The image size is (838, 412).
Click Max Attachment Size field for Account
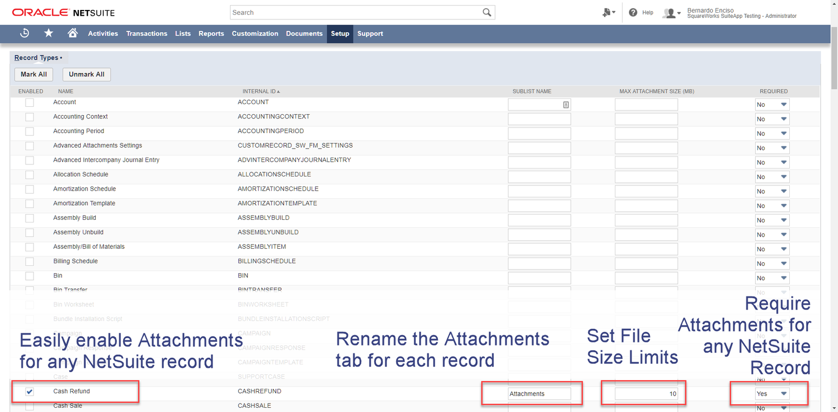click(x=646, y=105)
